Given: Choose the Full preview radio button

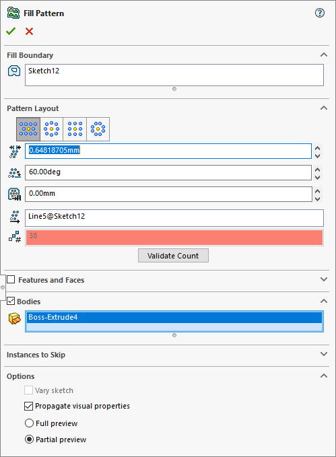Looking at the screenshot, I should [x=29, y=423].
